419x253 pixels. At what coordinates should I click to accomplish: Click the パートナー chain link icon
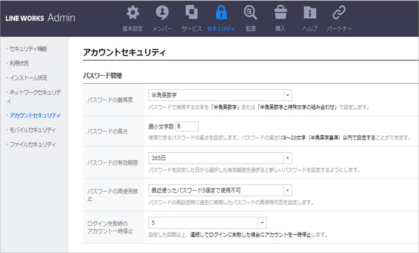point(339,14)
